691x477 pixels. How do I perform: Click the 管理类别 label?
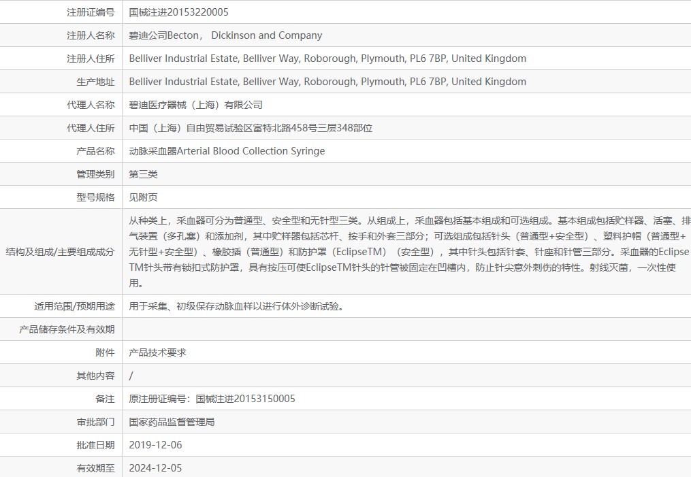point(95,174)
